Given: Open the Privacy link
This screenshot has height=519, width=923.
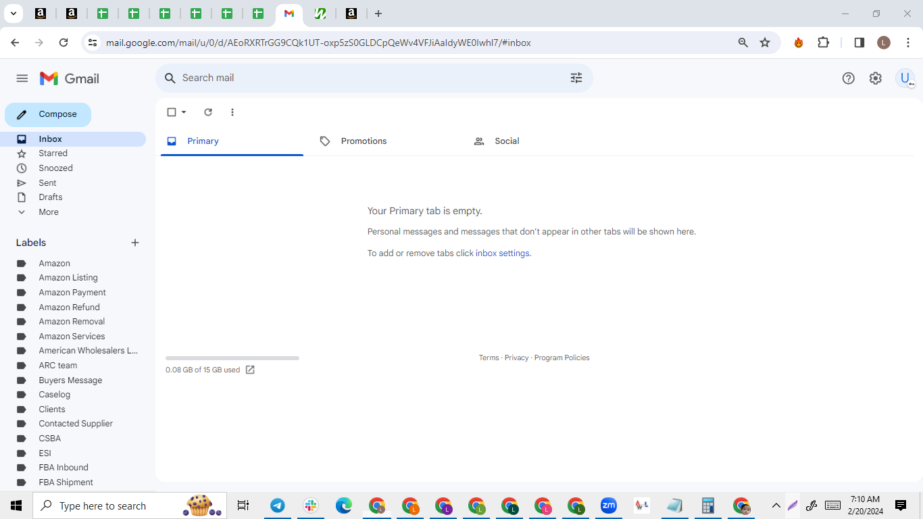Looking at the screenshot, I should click(516, 358).
